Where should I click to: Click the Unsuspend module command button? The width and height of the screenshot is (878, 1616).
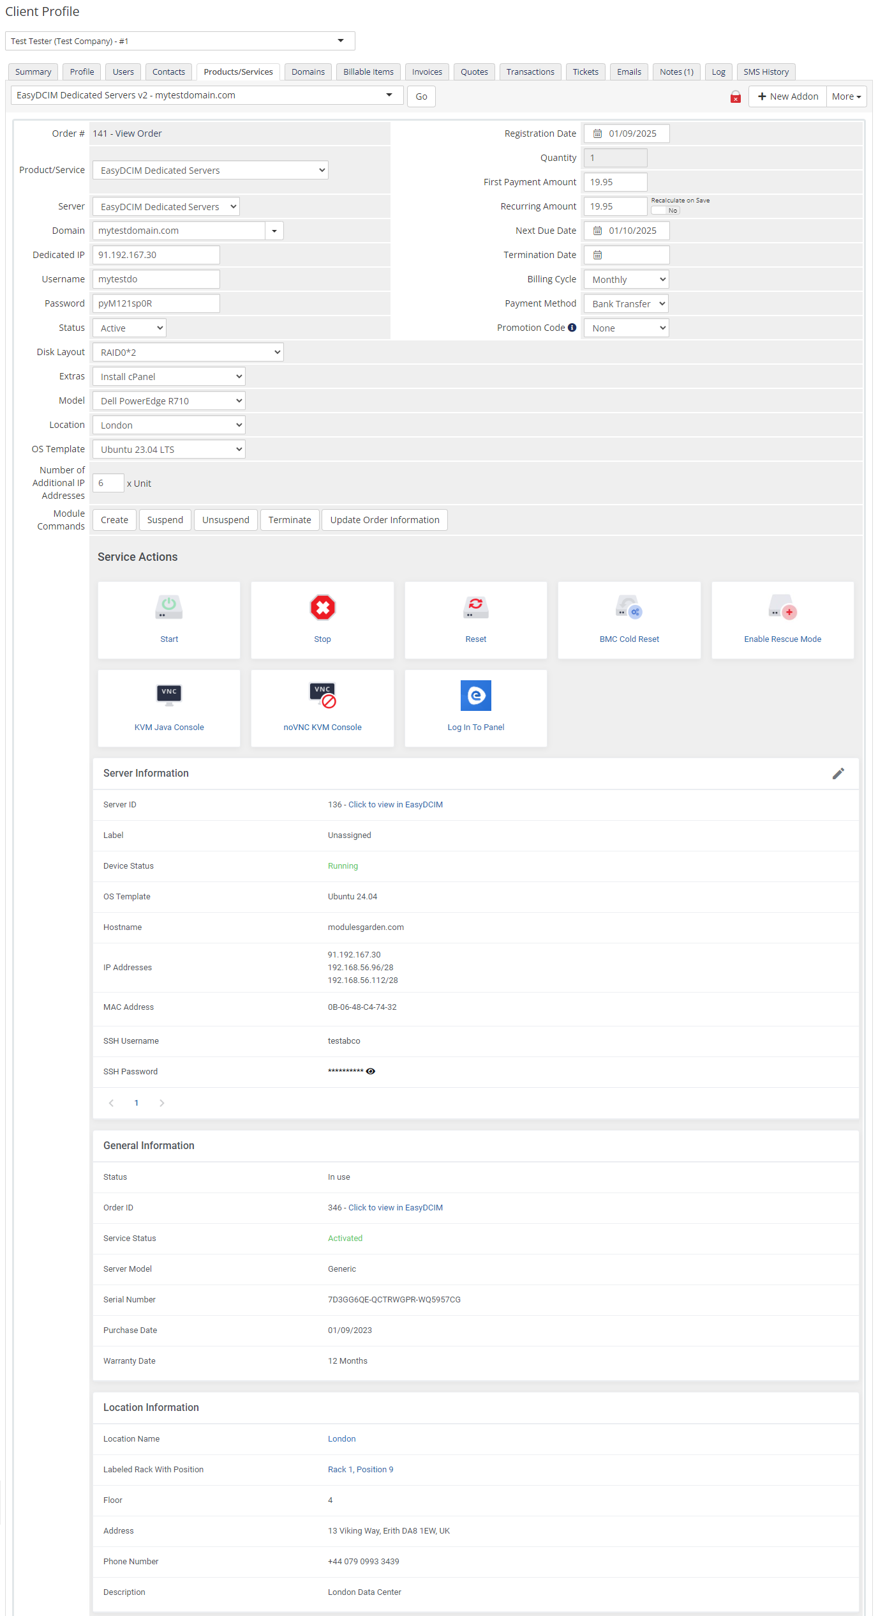[x=226, y=520]
